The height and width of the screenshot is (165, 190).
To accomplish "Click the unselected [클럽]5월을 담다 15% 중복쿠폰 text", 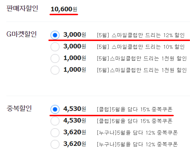I will (134, 121).
